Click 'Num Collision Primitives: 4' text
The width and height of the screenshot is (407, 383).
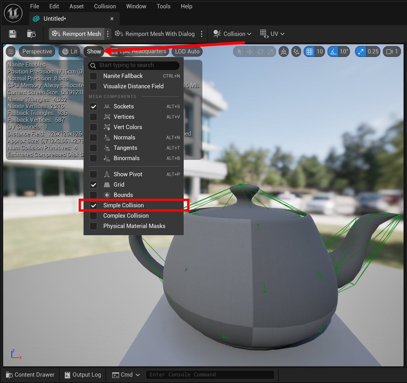(x=42, y=148)
